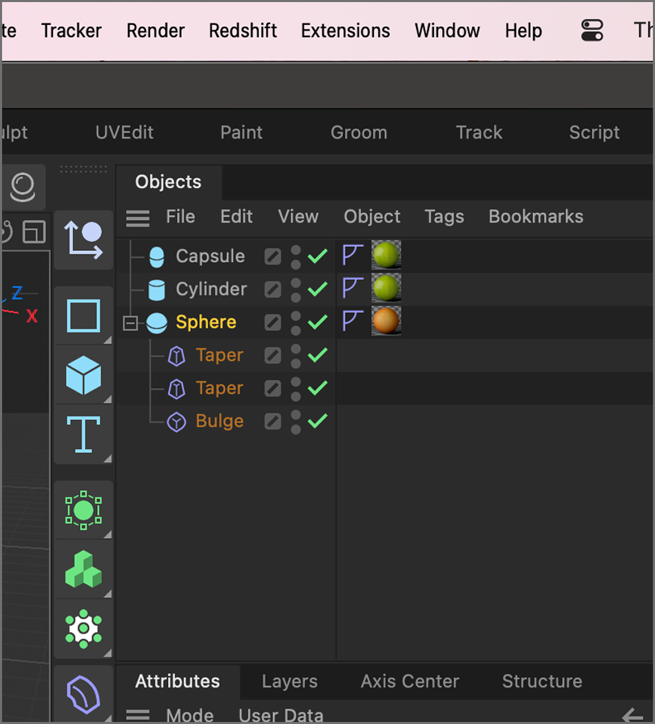Click the Text spline tool icon
Screen dimensions: 655x724
tap(83, 434)
